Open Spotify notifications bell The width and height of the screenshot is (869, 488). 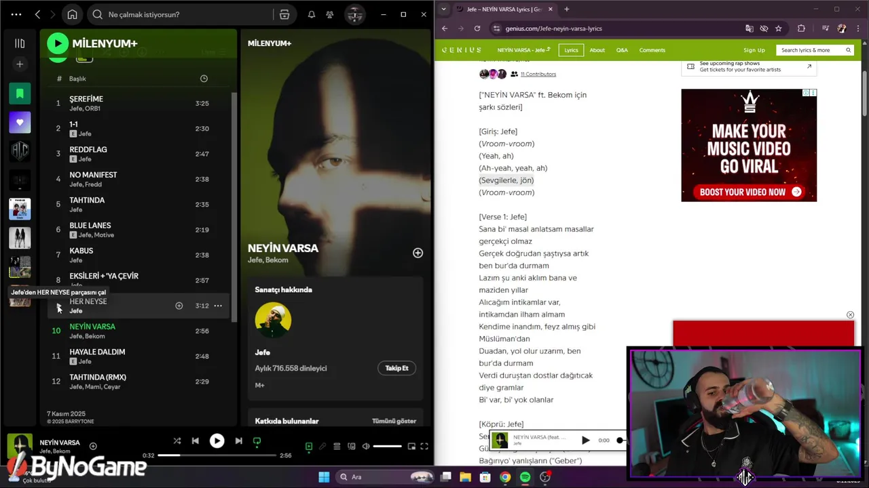[311, 14]
